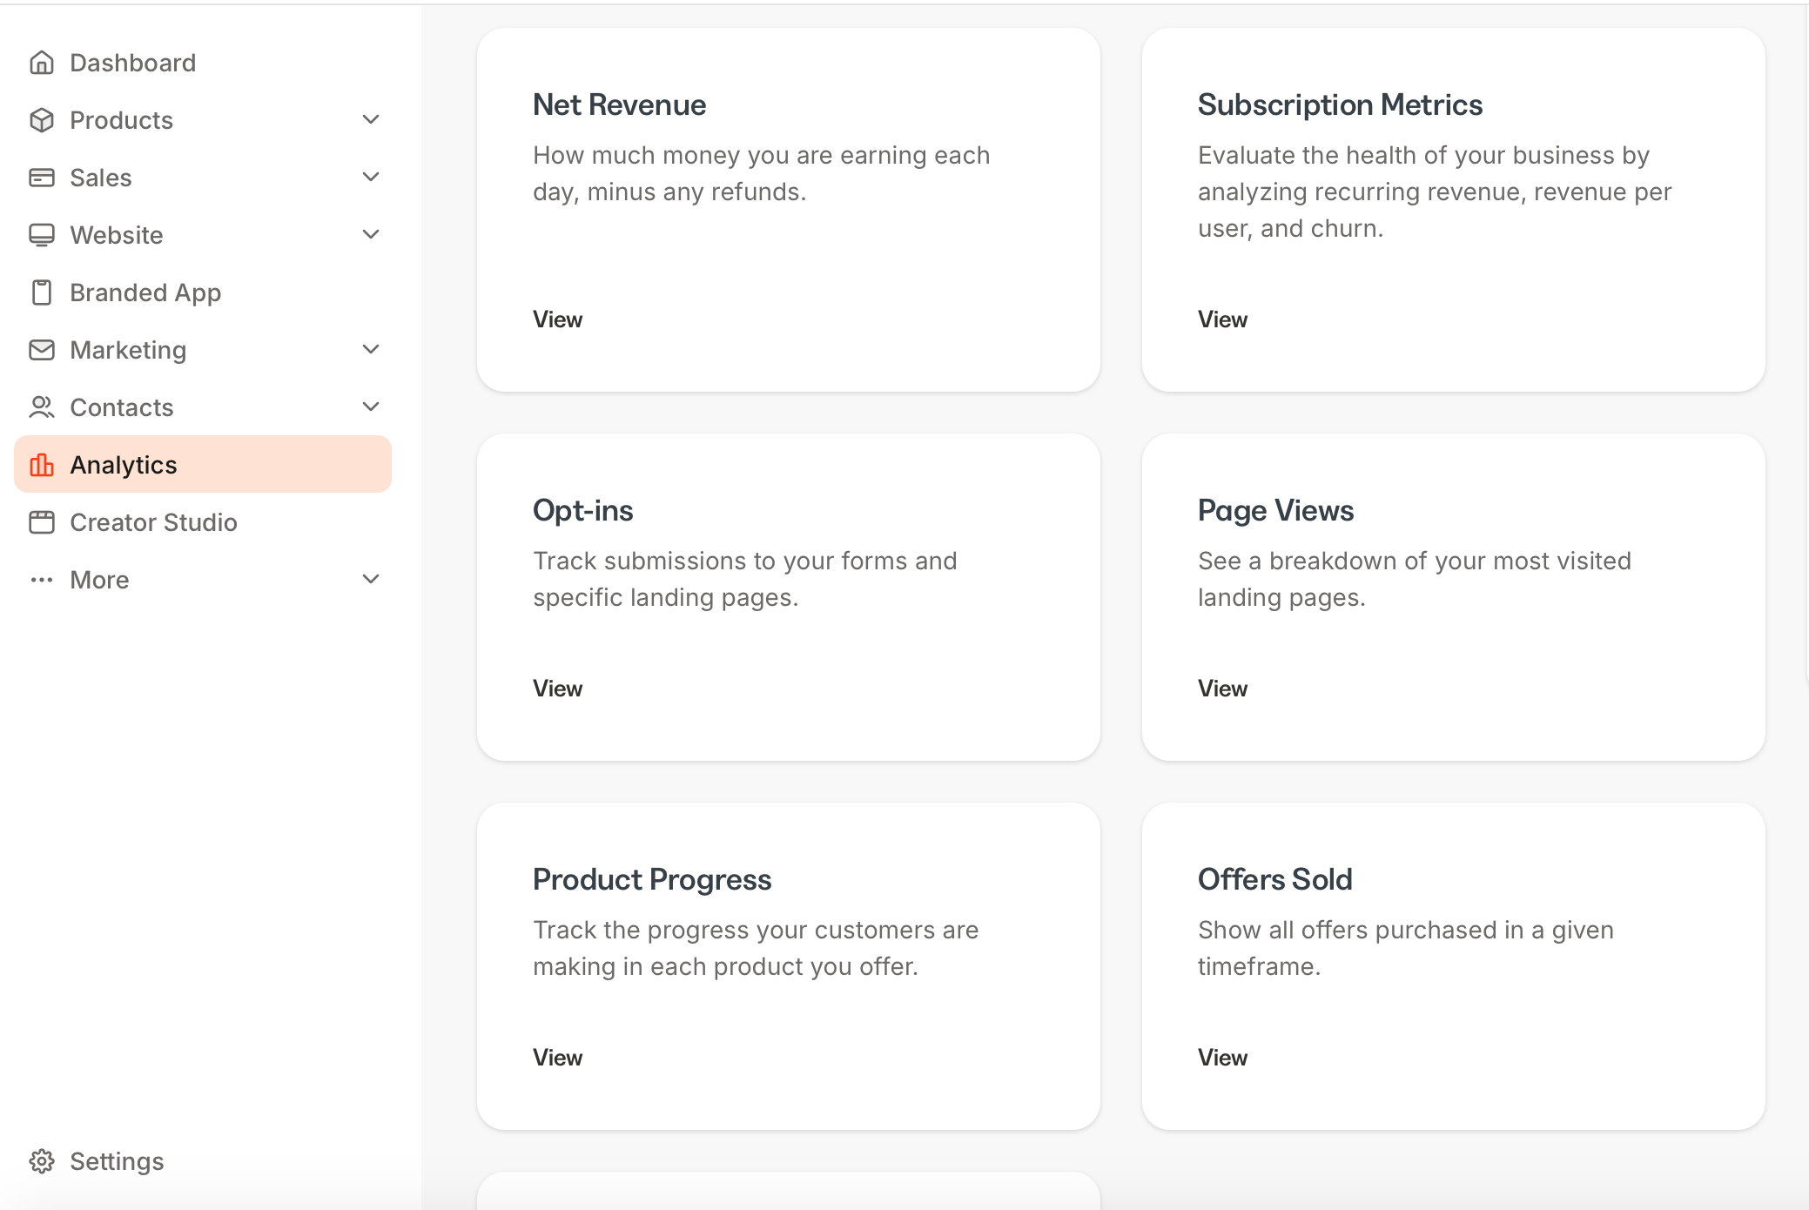Viewport: 1809px width, 1210px height.
Task: View the Subscription Metrics report
Action: (1222, 319)
